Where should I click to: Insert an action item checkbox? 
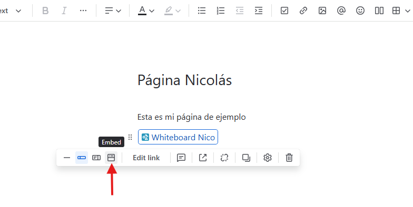(284, 11)
